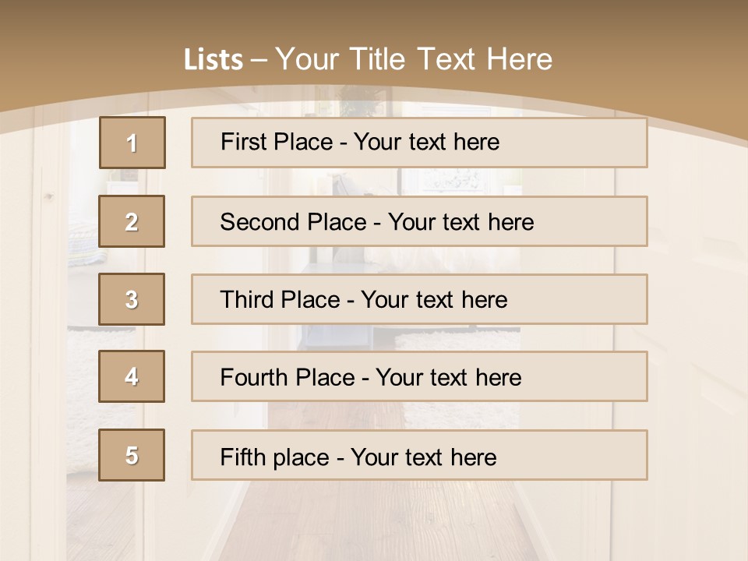Select the Fourth Place text bar

(419, 376)
